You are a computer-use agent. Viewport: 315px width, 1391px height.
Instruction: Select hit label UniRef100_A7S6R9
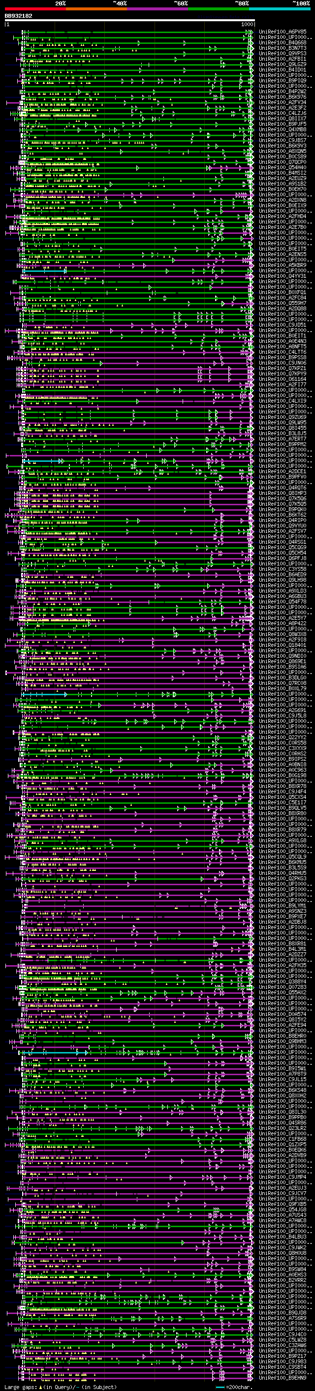point(283,1318)
